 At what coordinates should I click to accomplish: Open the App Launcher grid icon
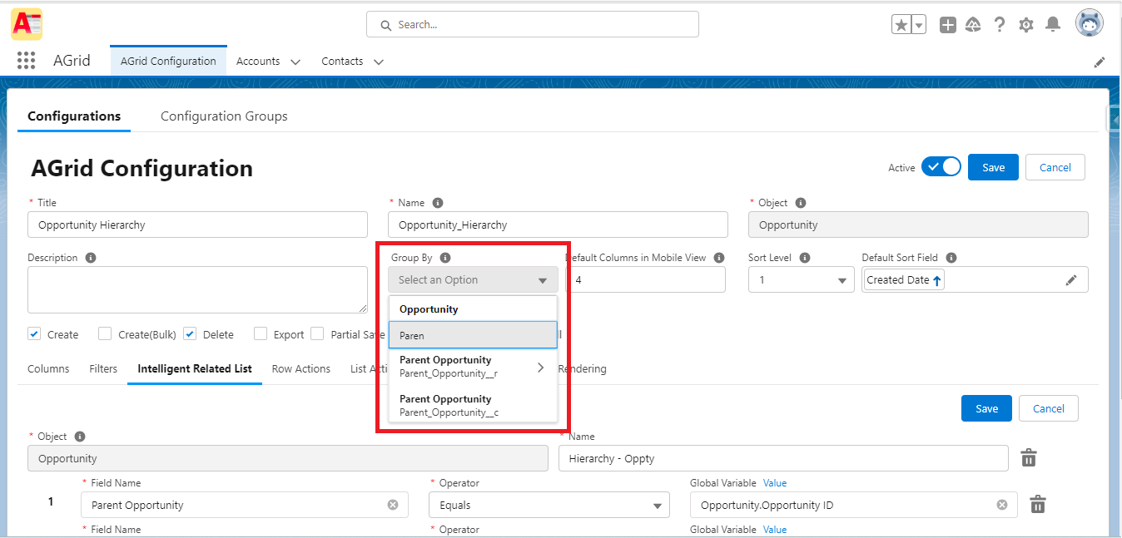(x=26, y=61)
